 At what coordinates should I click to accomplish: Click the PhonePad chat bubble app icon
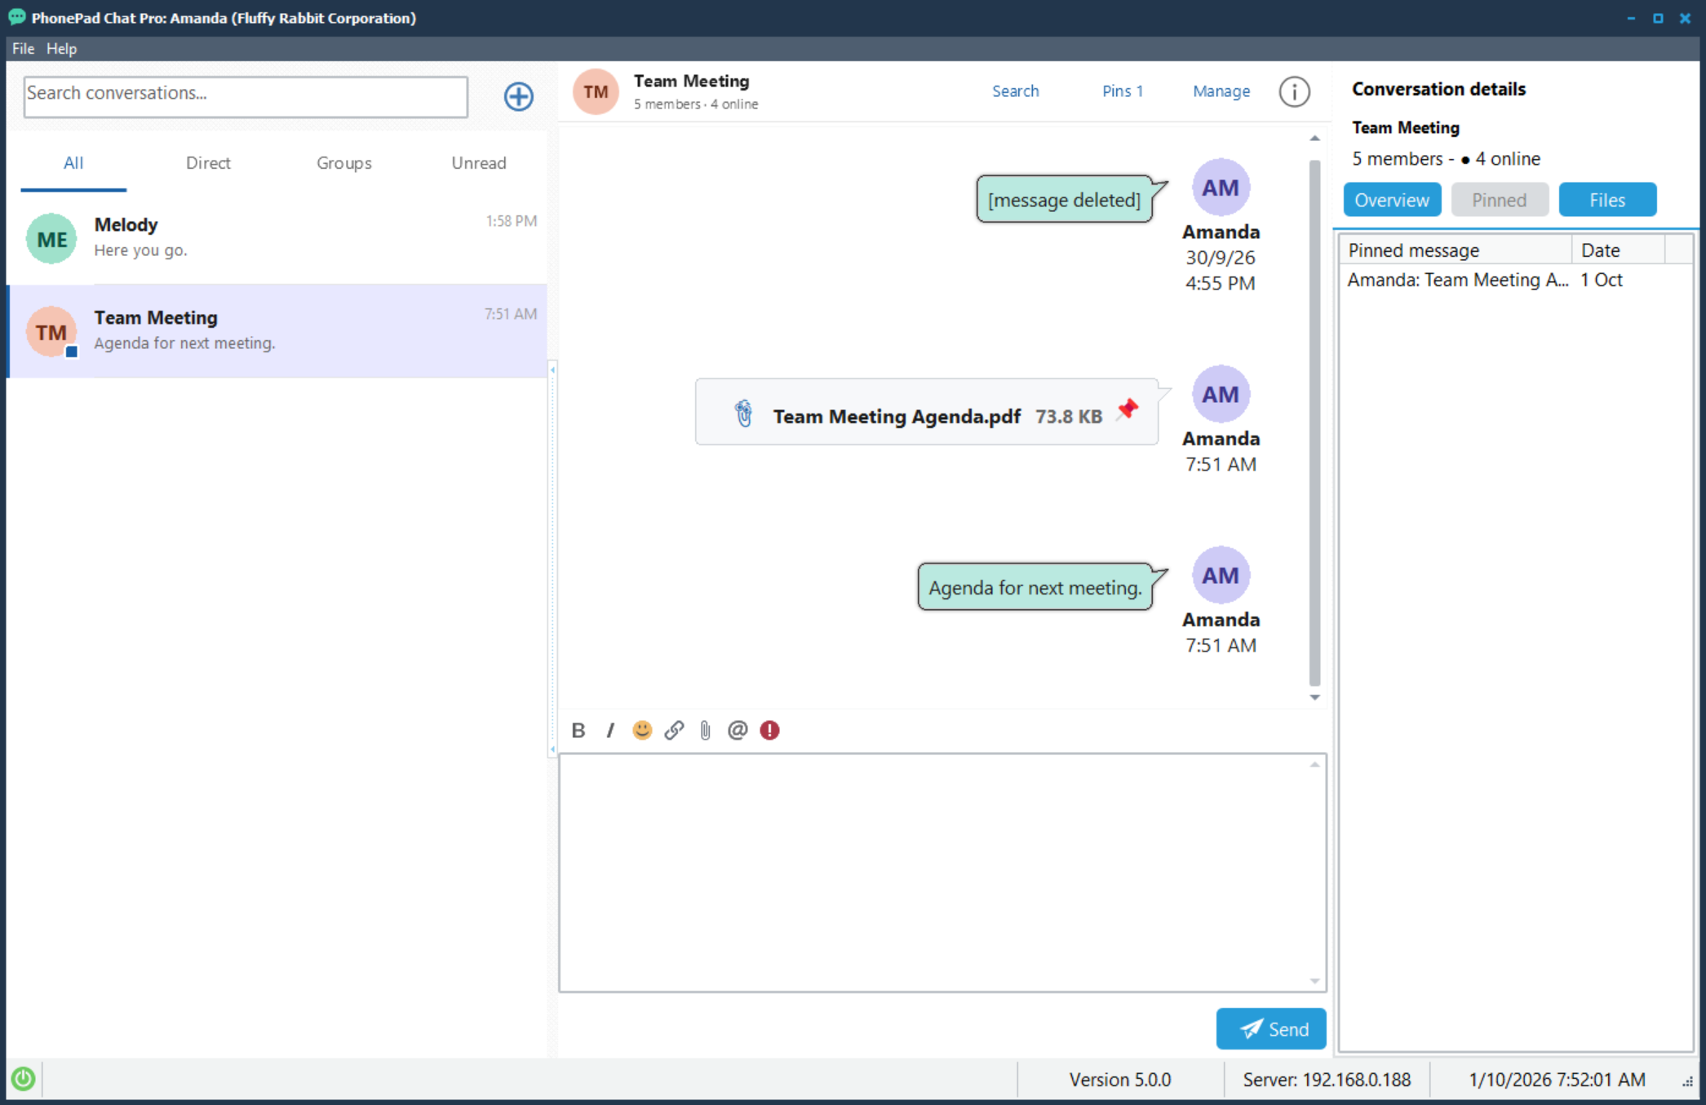[16, 17]
